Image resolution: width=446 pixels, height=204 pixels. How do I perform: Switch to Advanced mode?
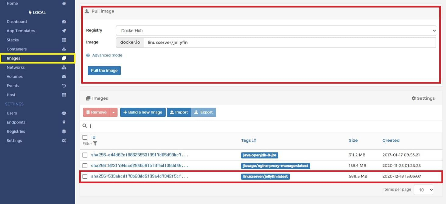107,55
